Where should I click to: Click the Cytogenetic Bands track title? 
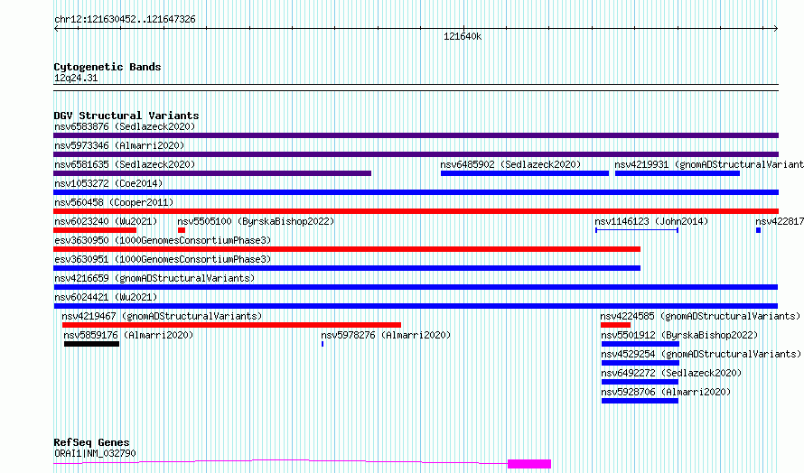coord(108,67)
